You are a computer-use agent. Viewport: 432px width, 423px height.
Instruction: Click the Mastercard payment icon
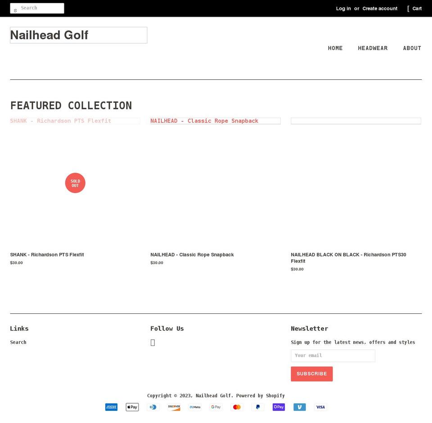click(x=237, y=407)
